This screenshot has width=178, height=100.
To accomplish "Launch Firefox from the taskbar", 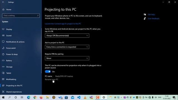I will click(x=41, y=97).
